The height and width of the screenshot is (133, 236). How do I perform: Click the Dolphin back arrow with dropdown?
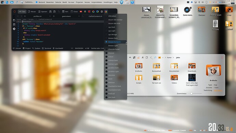151,58
